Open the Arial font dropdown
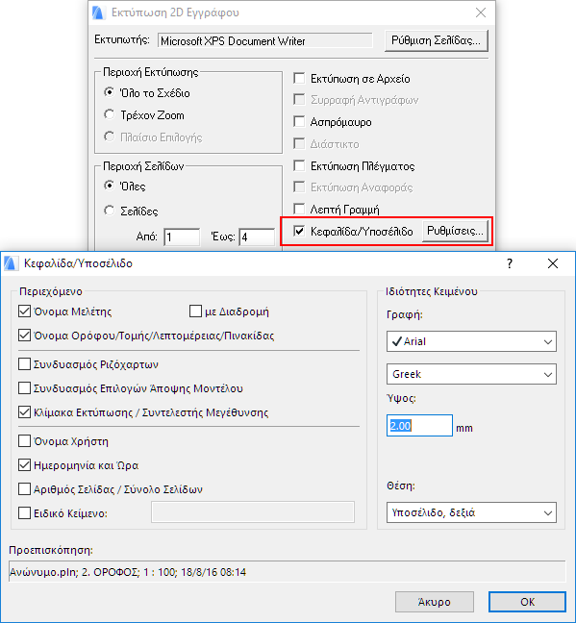This screenshot has height=623, width=576. (471, 341)
